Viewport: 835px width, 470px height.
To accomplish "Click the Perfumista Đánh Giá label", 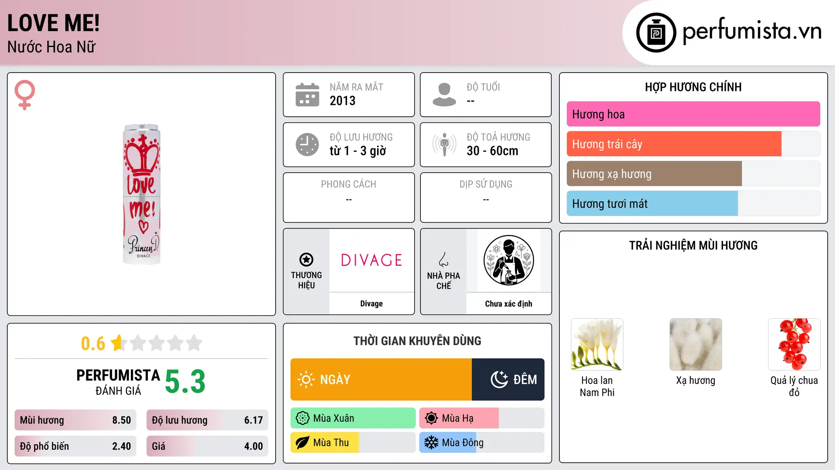I will (118, 382).
